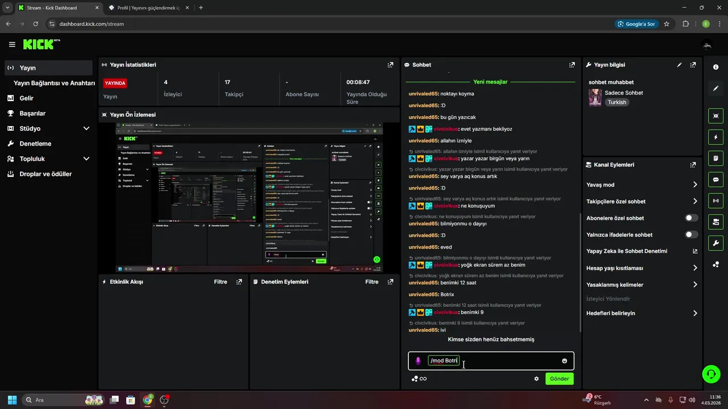This screenshot has width=728, height=409.
Task: Click the chat message input field
Action: [491, 361]
